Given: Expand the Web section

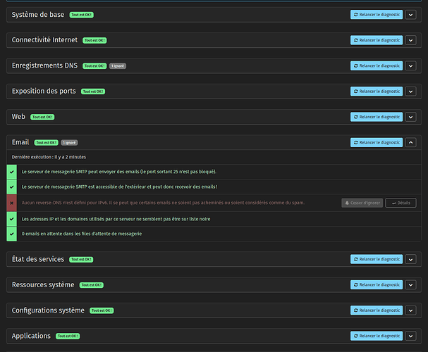Looking at the screenshot, I should coord(410,117).
